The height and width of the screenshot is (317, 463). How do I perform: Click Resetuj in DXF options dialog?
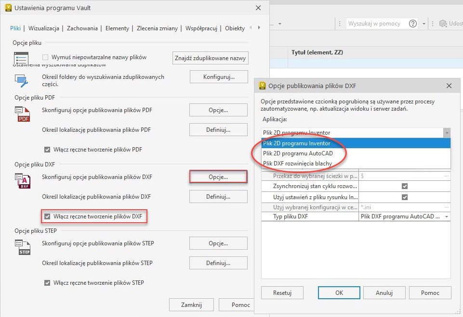point(282,293)
